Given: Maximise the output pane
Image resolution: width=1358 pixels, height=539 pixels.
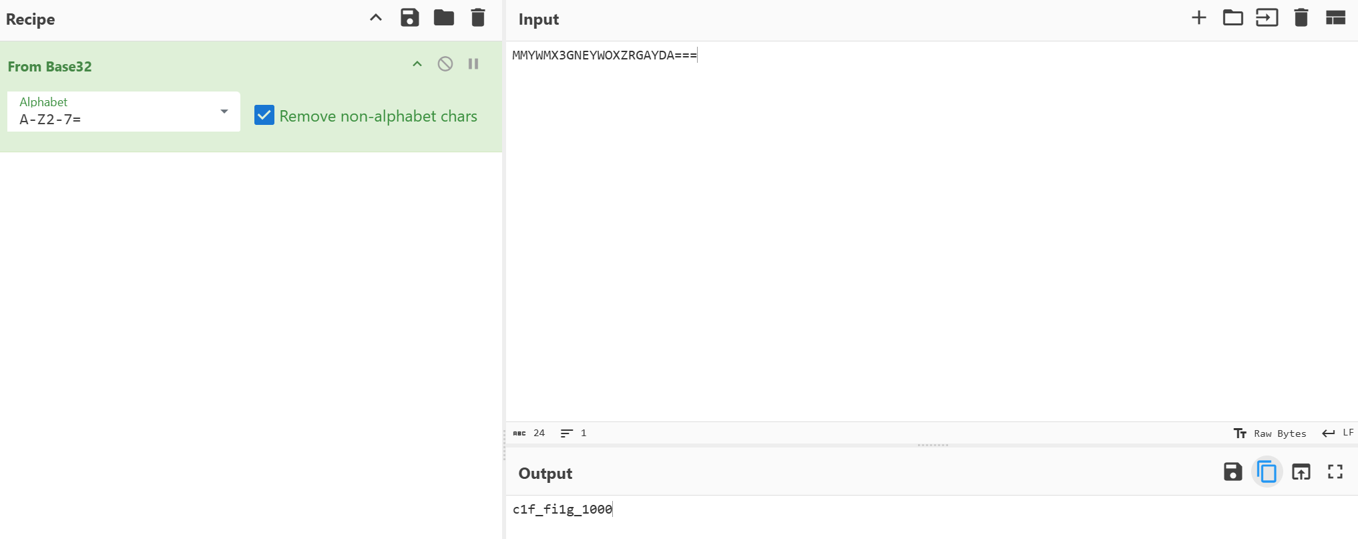Looking at the screenshot, I should (x=1335, y=472).
